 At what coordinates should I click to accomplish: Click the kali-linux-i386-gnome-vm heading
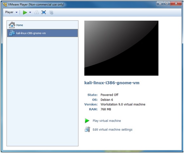coord(112,83)
